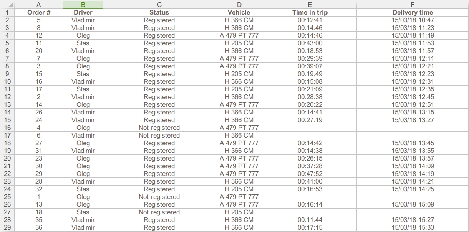
Task: Select column C header
Action: 159,5
